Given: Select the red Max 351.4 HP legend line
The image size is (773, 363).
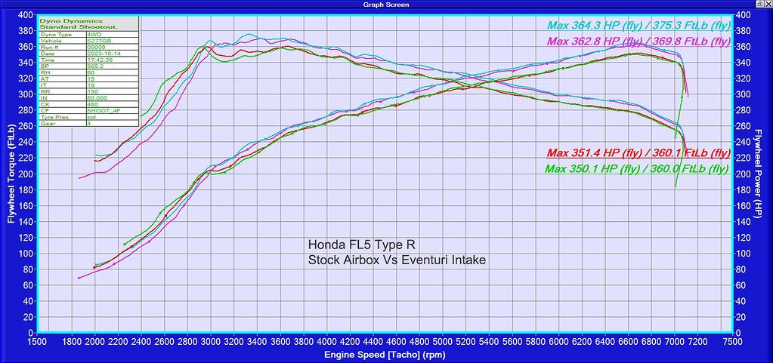Looking at the screenshot, I should 638,153.
